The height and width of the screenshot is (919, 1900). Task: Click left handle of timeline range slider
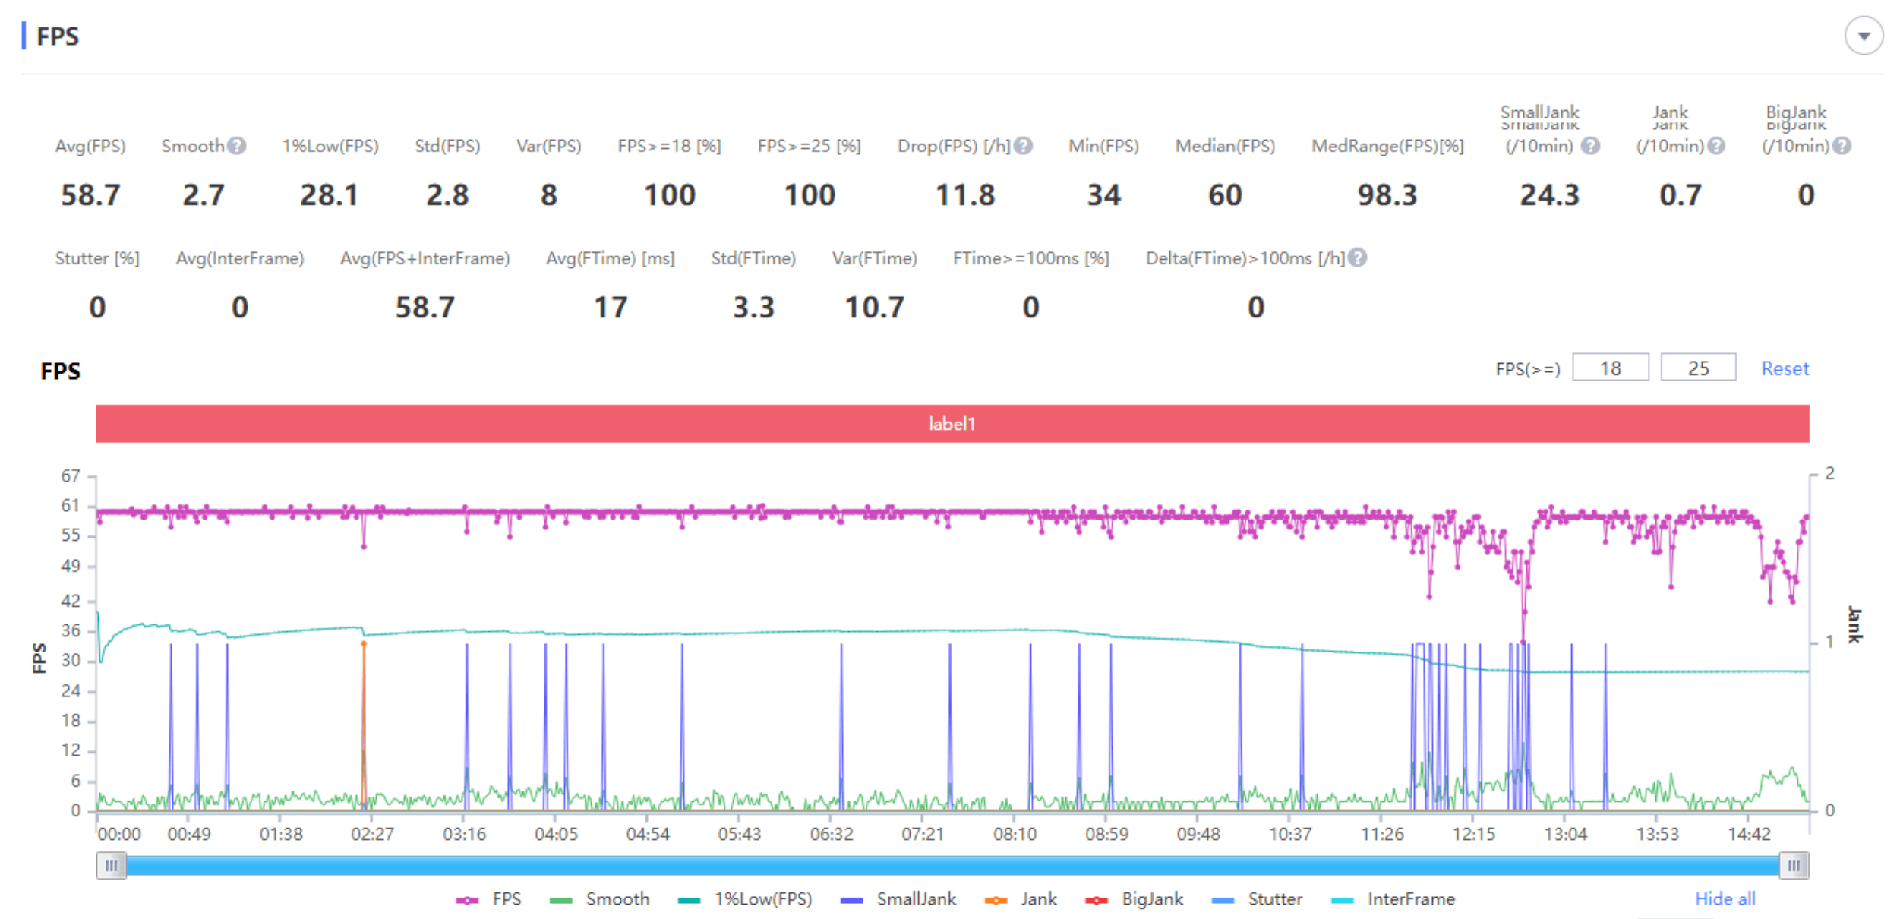pos(112,866)
